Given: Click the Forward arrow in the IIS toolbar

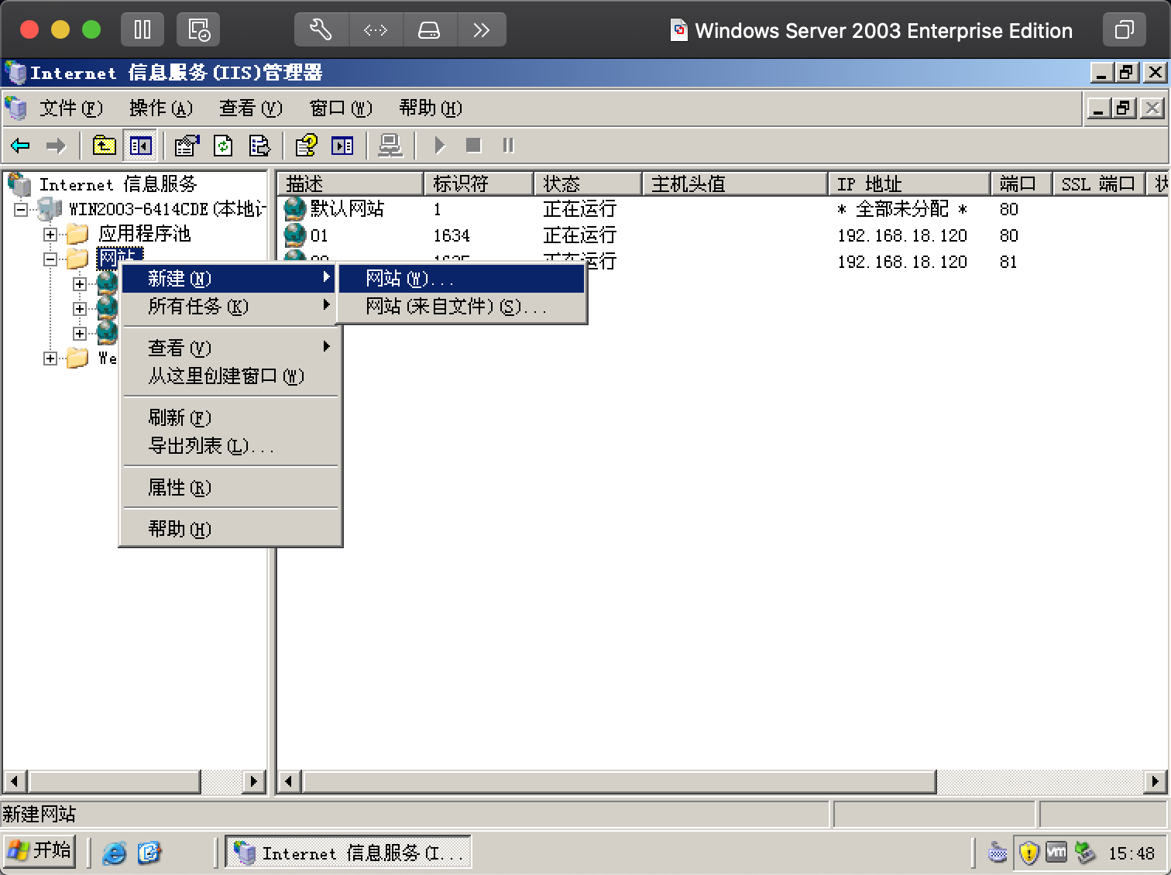Looking at the screenshot, I should [x=56, y=146].
